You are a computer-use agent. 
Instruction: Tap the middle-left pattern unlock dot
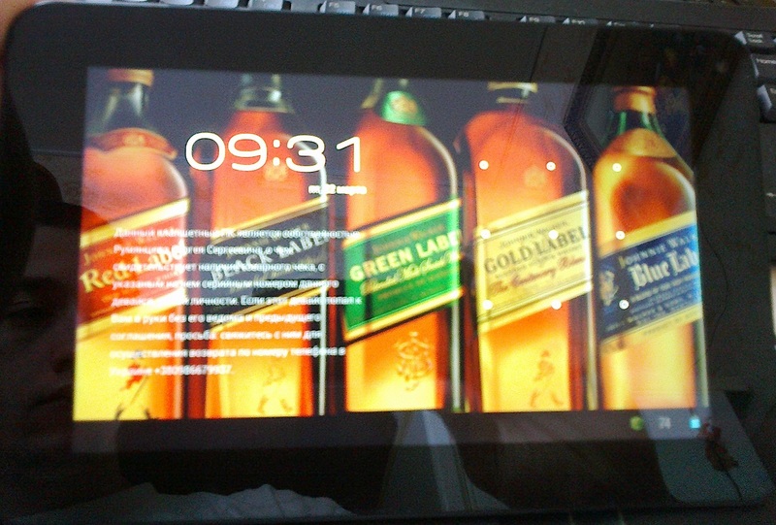coord(485,234)
